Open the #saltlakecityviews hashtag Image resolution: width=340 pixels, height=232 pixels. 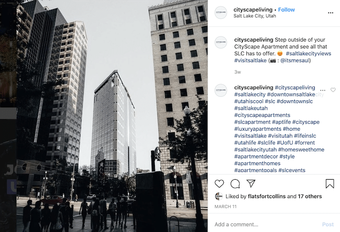tap(308, 53)
